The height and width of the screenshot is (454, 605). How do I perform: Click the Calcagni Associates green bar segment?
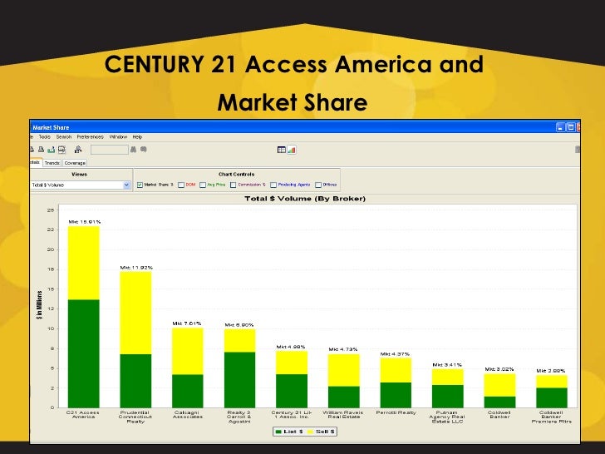click(188, 391)
